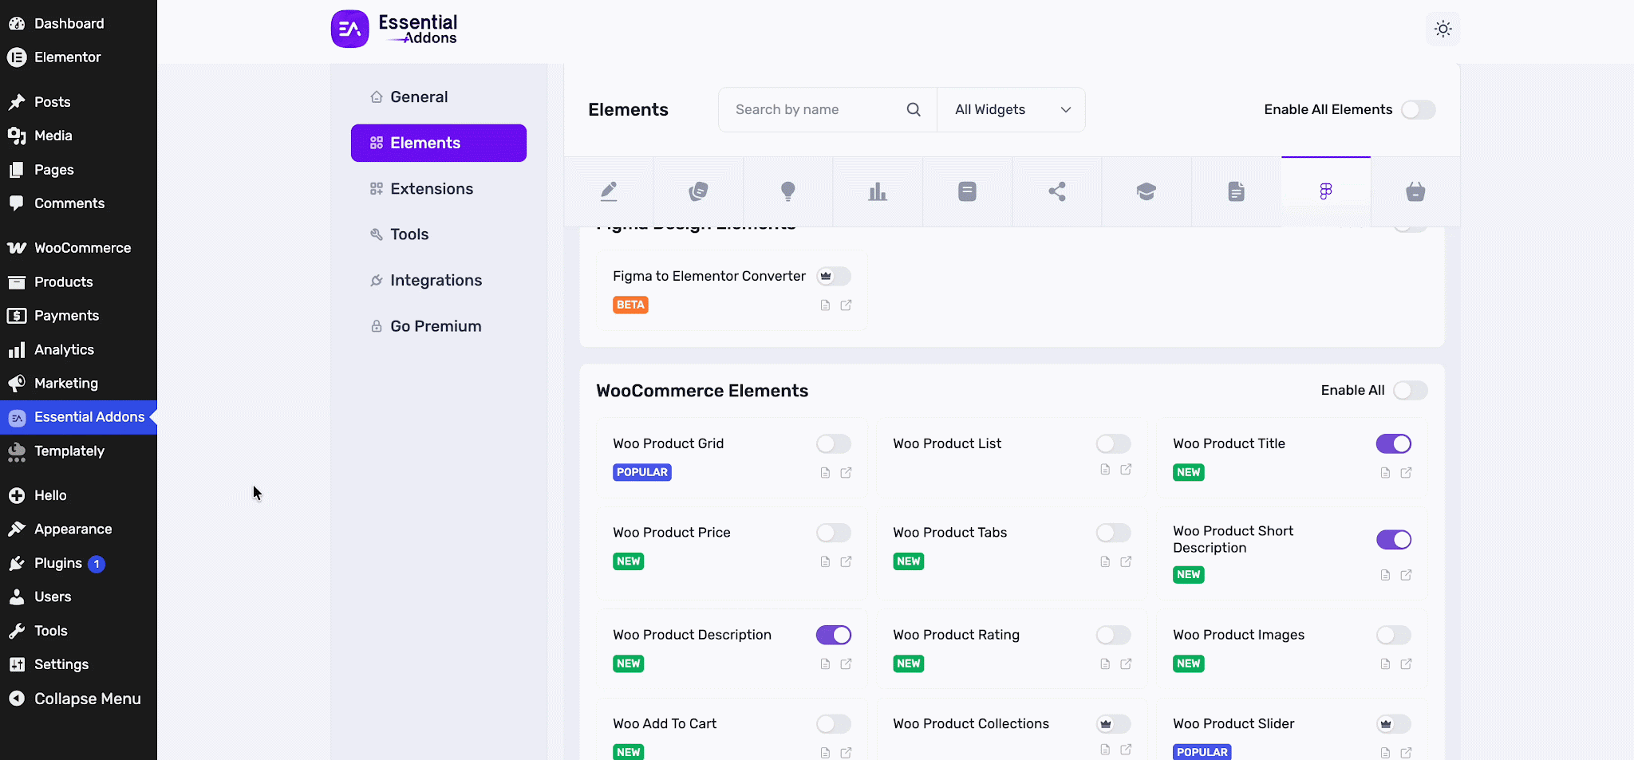Switch to the shopping basket WooCommerce tab

(1415, 191)
